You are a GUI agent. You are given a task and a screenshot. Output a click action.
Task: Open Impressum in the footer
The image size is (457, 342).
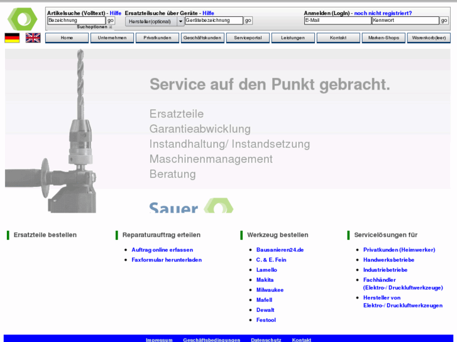coord(159,339)
